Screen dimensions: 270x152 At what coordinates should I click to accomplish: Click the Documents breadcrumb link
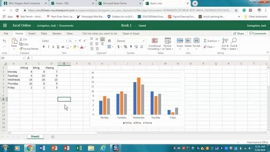point(66,25)
